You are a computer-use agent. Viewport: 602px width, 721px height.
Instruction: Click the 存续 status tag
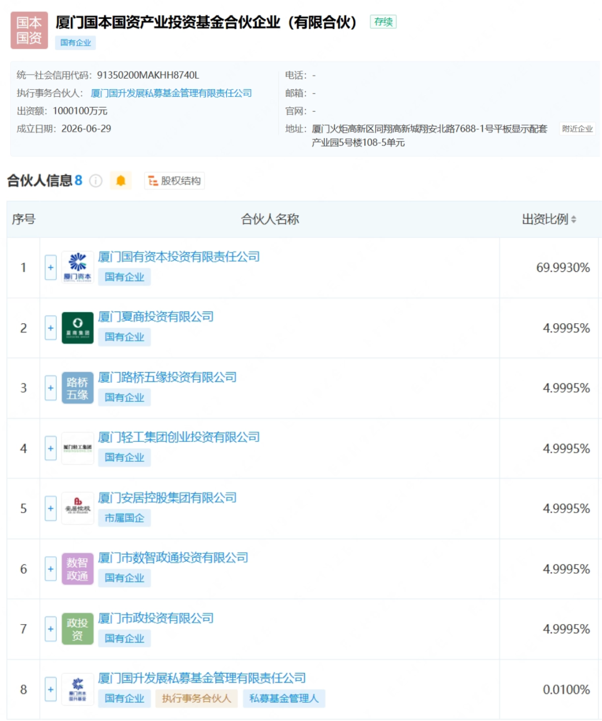[x=383, y=22]
